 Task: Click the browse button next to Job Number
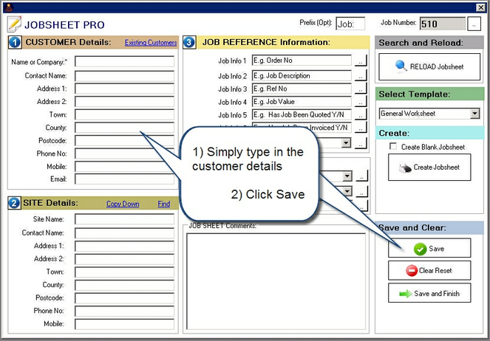pos(474,24)
